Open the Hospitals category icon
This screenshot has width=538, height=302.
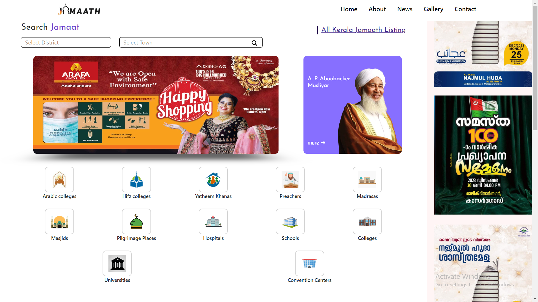click(213, 221)
